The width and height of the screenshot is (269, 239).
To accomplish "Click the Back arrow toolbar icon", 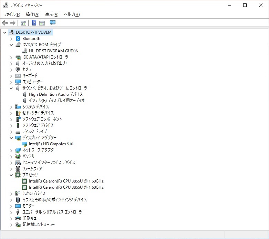I will point(5,23).
